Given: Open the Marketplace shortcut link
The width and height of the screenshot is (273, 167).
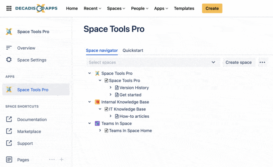Looking at the screenshot, I should 29,132.
